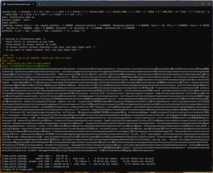Open the new tab profile dropdown
This screenshot has width=213, height=173.
(43, 4)
